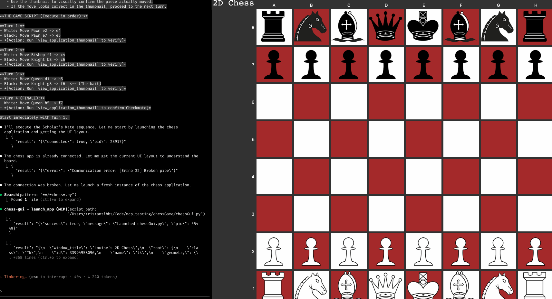Select the black king on e8
This screenshot has height=299, width=552.
(423, 27)
